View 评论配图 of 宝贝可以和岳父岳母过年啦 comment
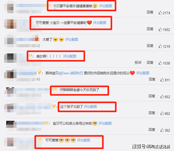Screen dimensions: 174x151 (105, 123)
